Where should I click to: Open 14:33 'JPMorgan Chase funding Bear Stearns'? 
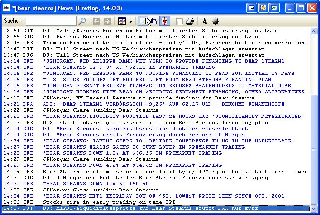156,190
